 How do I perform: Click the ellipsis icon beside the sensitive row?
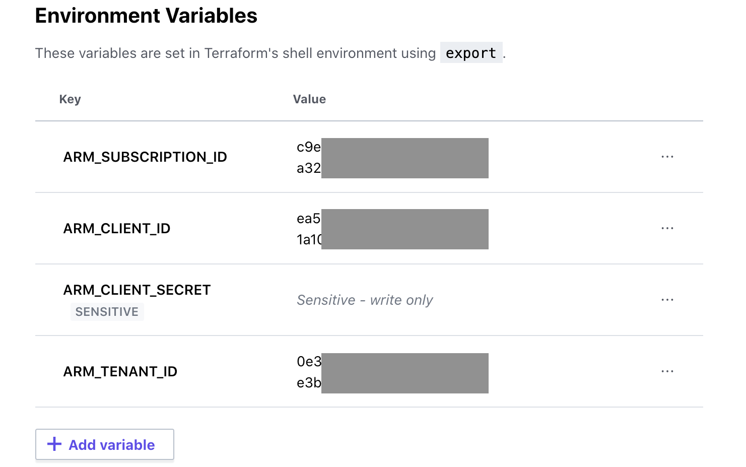tap(667, 300)
